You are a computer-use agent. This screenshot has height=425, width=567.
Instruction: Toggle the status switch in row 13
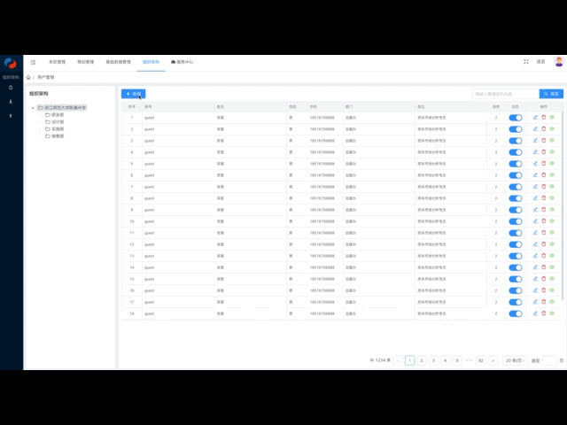click(516, 256)
